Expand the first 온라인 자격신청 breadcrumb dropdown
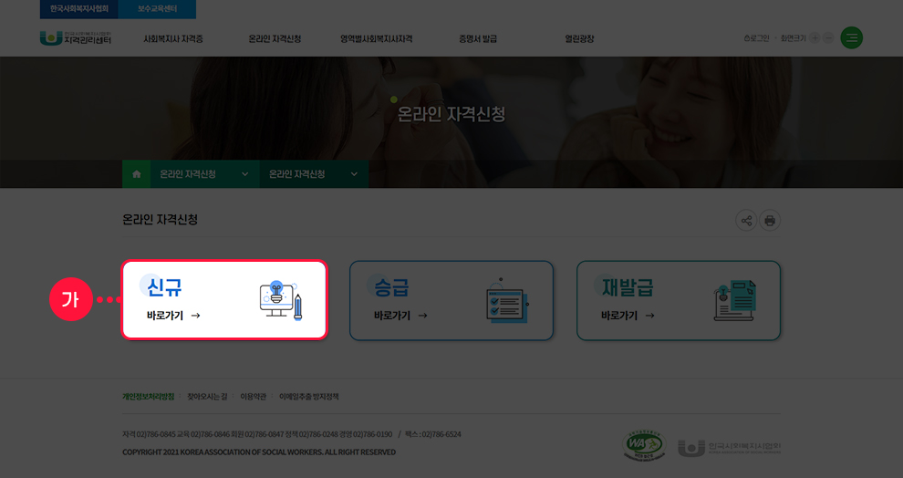903x478 pixels. (244, 174)
